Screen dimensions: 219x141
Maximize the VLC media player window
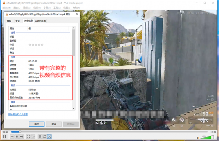pyautogui.click(x=205, y=3)
